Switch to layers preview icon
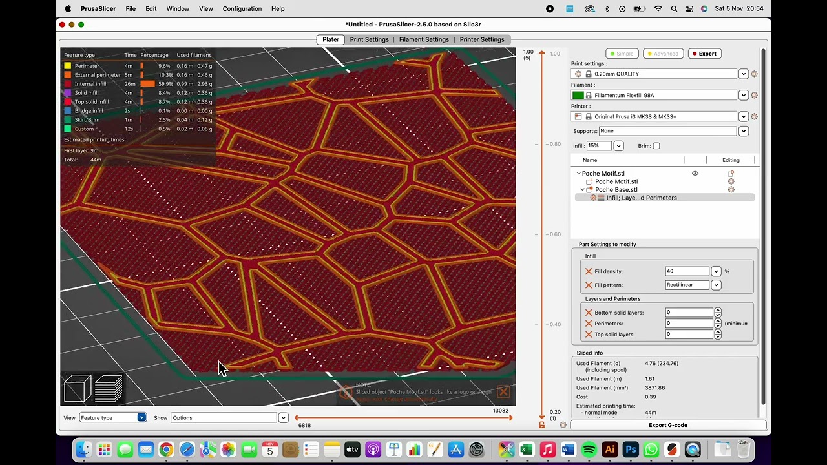The width and height of the screenshot is (827, 465). click(x=108, y=389)
